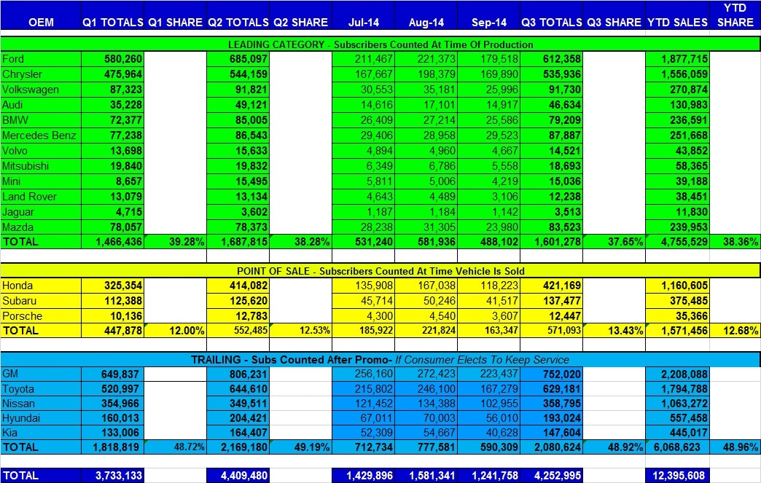Select Point of Sale Q1 share 12.00%
This screenshot has width=761, height=483.
click(x=175, y=331)
